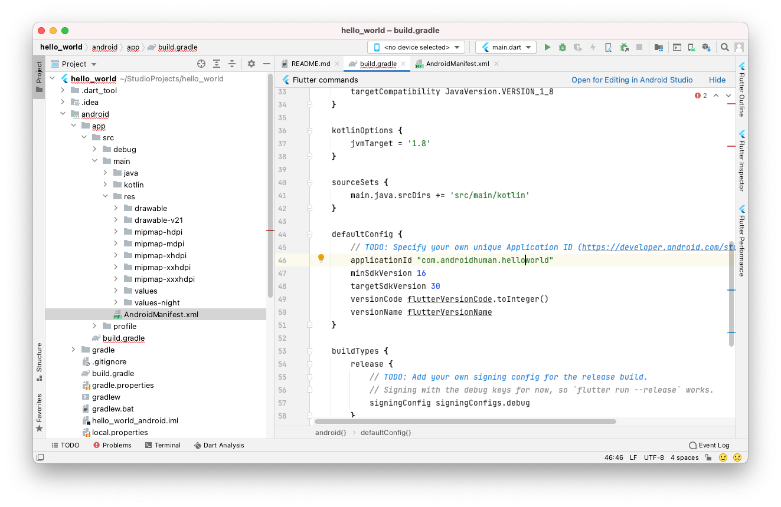The height and width of the screenshot is (507, 781).
Task: Open the Terminal tool window tab
Action: (x=163, y=445)
